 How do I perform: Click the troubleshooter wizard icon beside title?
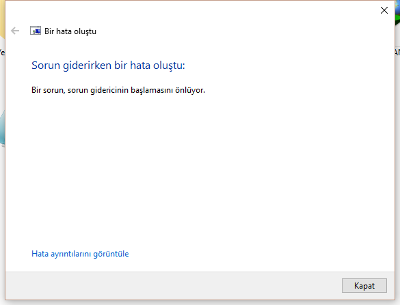[x=36, y=31]
